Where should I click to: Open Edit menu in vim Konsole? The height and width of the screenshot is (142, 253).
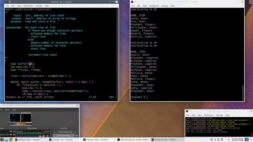click(13, 6)
